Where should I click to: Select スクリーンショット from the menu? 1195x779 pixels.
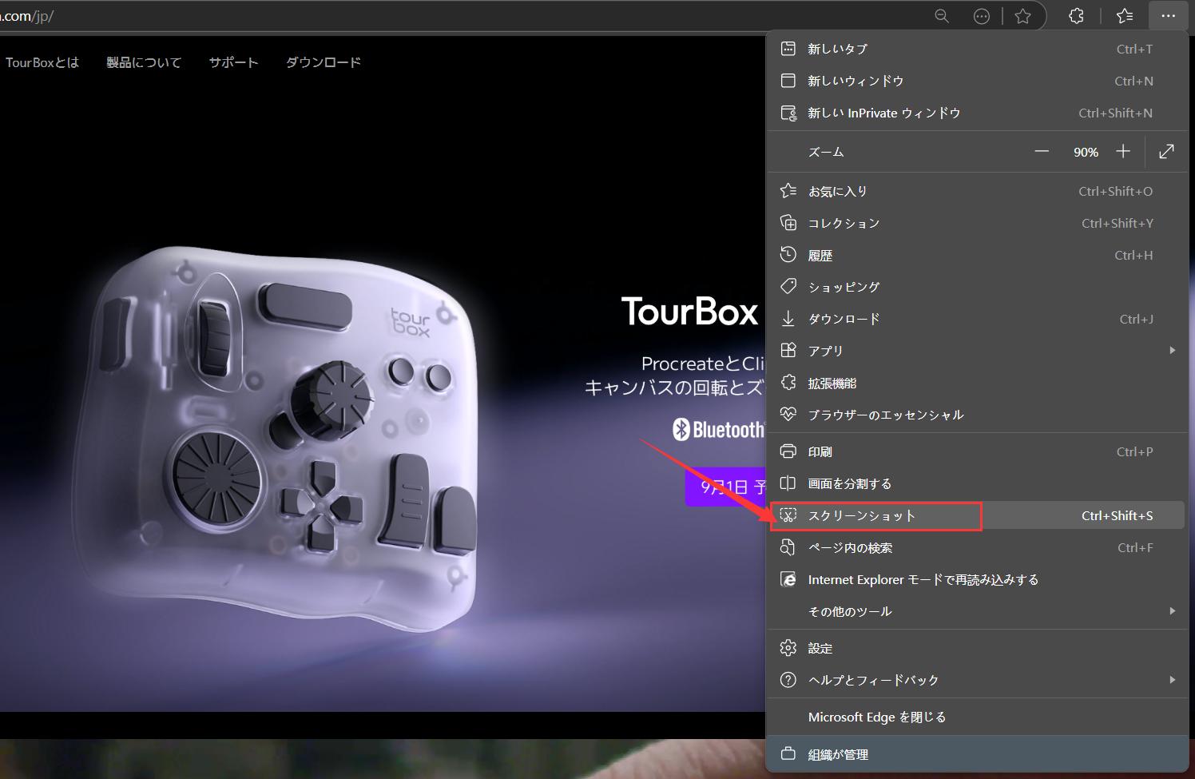click(x=978, y=515)
